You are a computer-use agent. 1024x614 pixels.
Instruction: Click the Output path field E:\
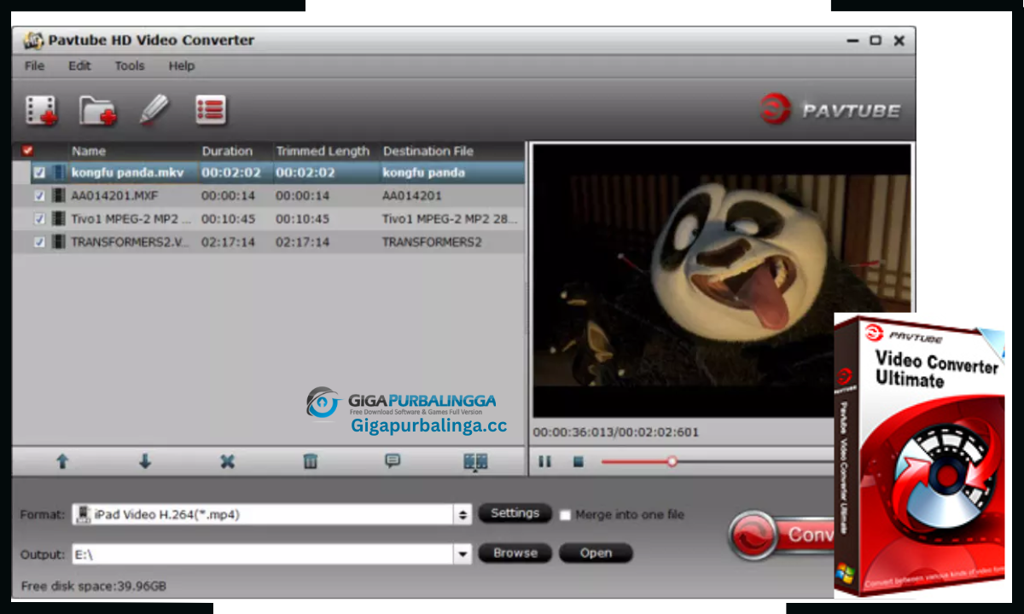click(x=264, y=554)
